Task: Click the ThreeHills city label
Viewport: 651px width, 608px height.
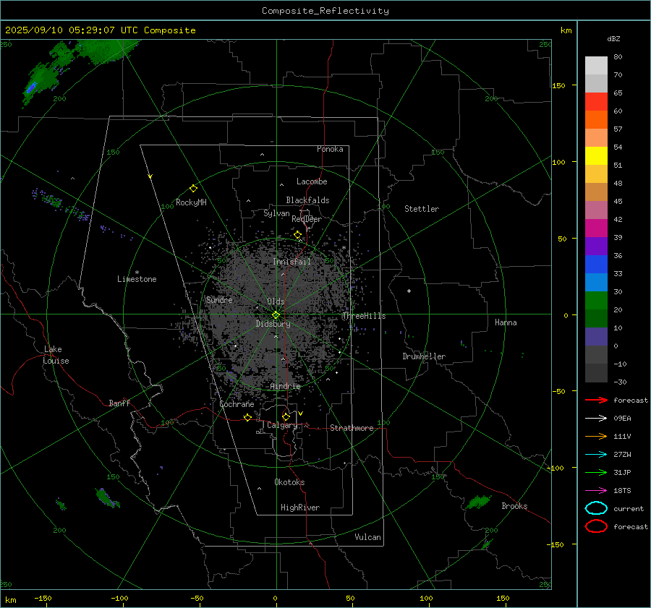Action: click(x=364, y=316)
